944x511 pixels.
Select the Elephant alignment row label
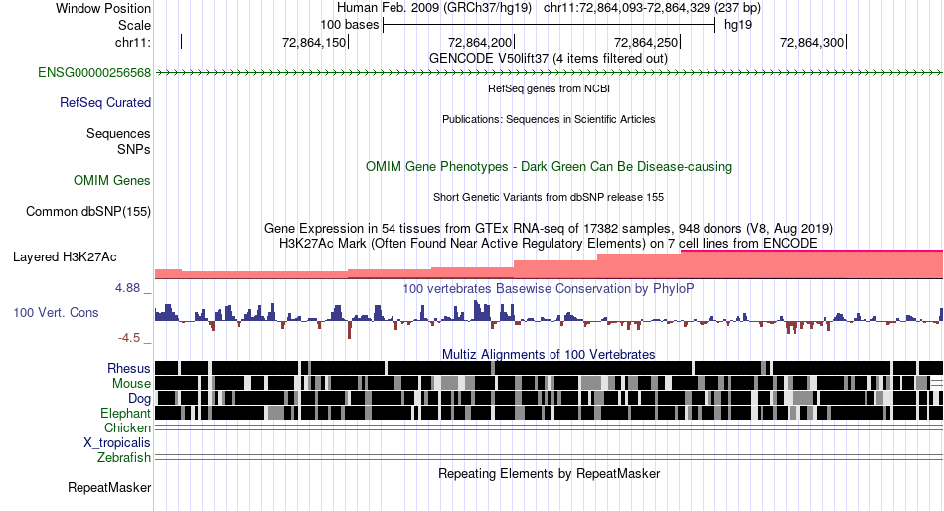pos(125,414)
